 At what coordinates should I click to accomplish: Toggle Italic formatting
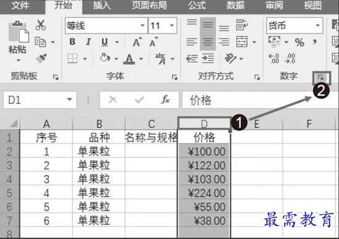click(x=88, y=41)
